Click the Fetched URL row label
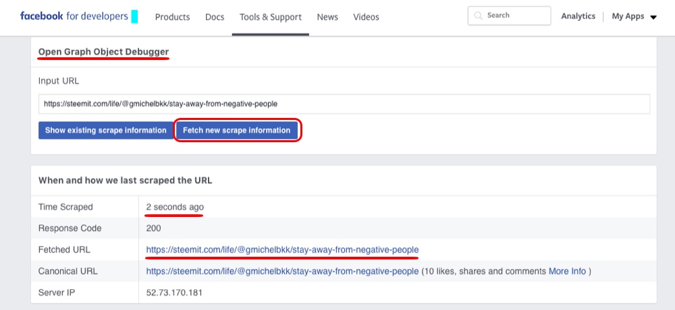 [64, 250]
